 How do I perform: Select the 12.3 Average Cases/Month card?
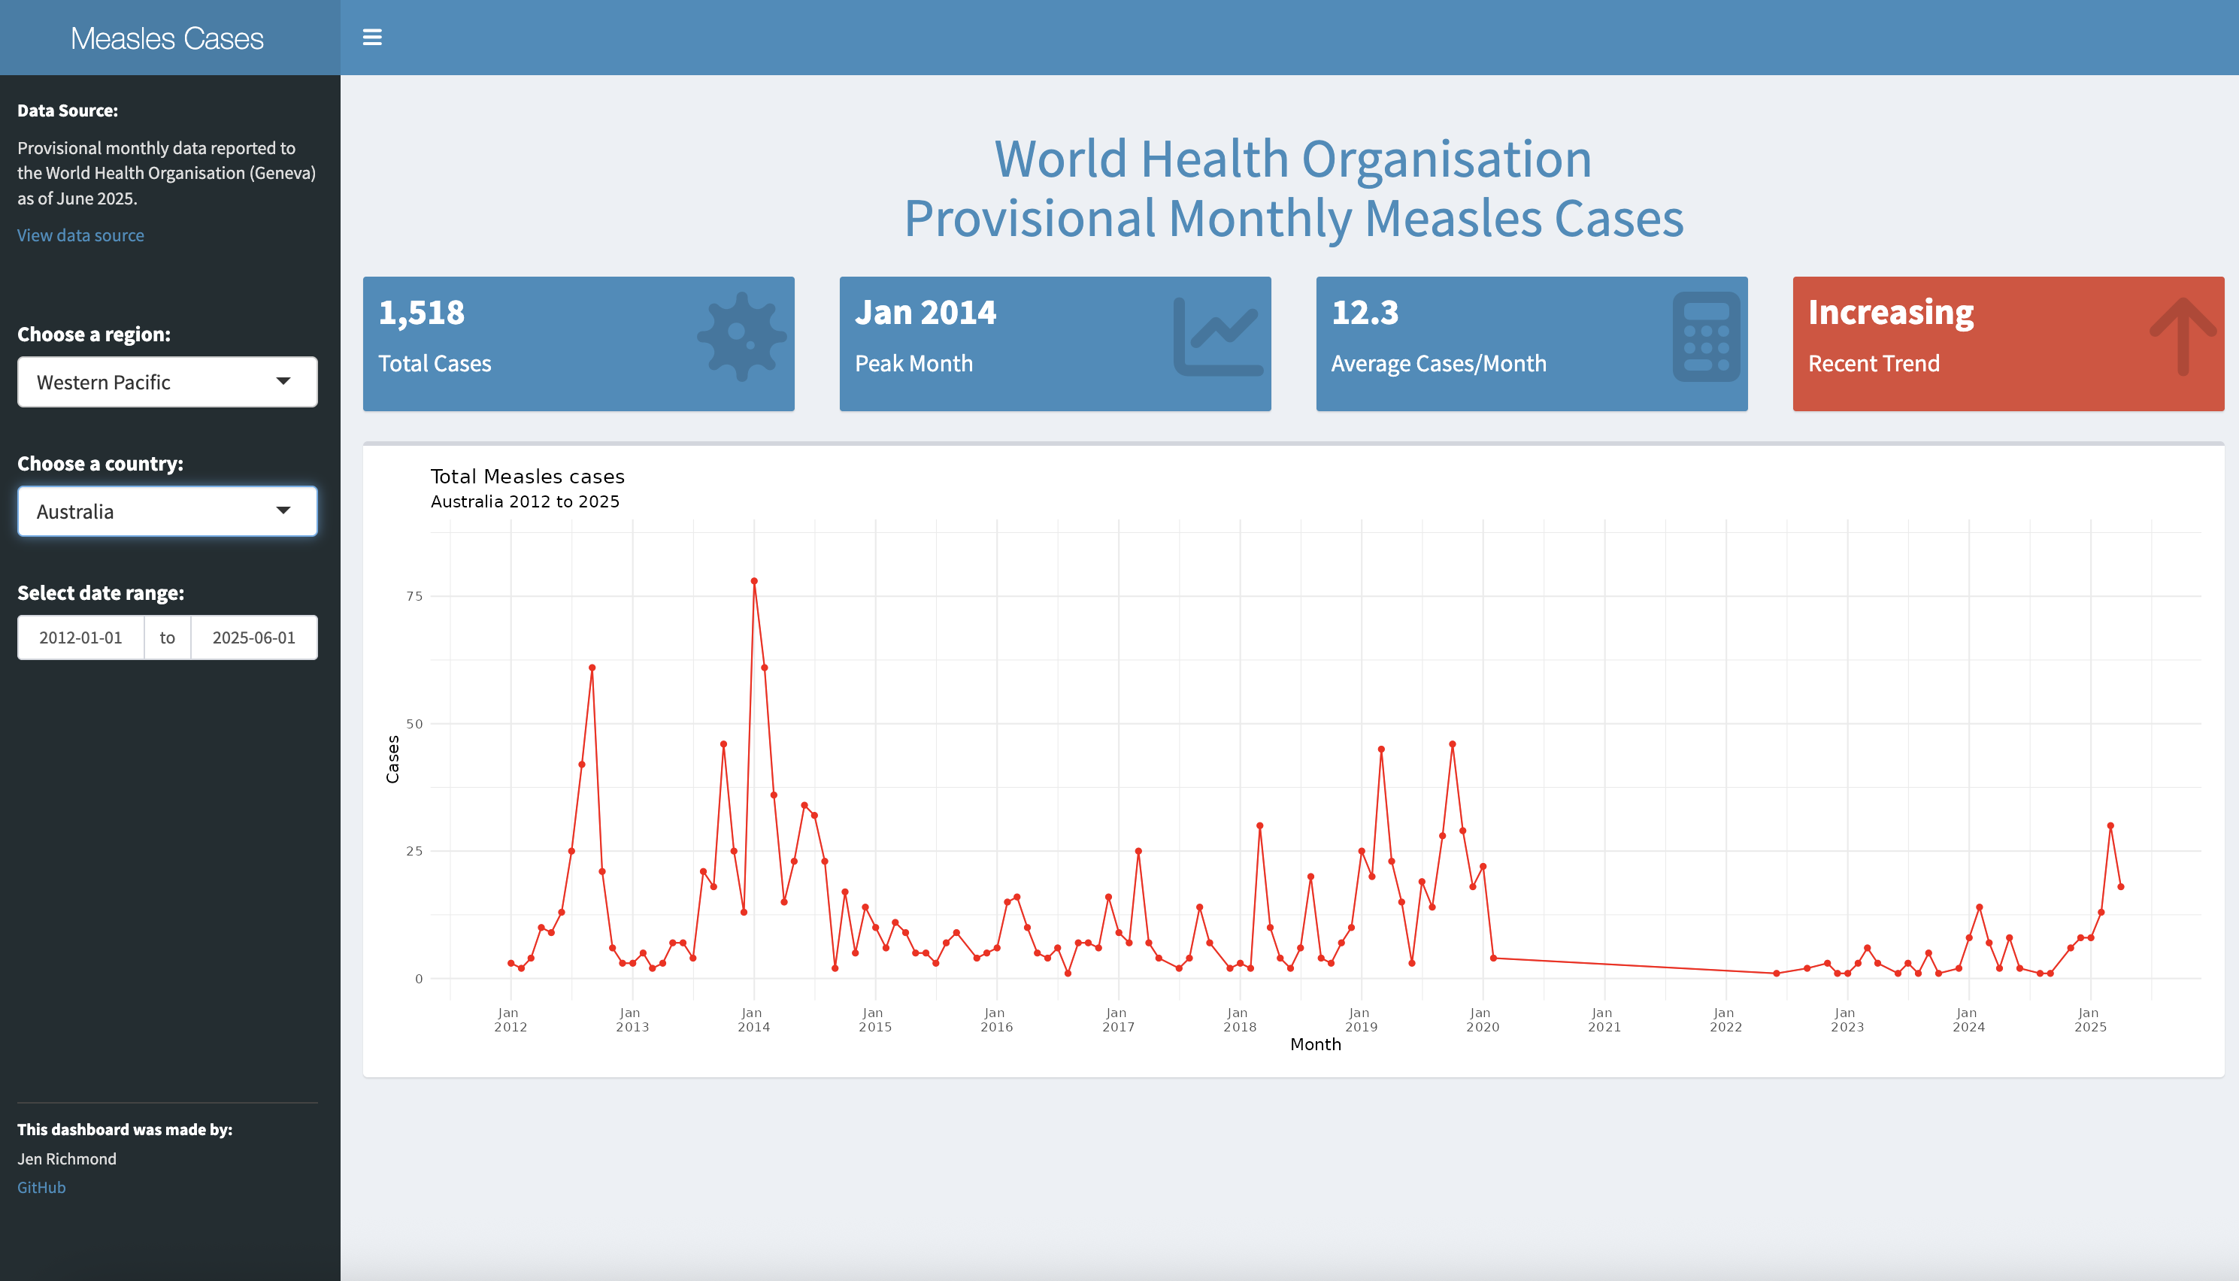tap(1532, 344)
